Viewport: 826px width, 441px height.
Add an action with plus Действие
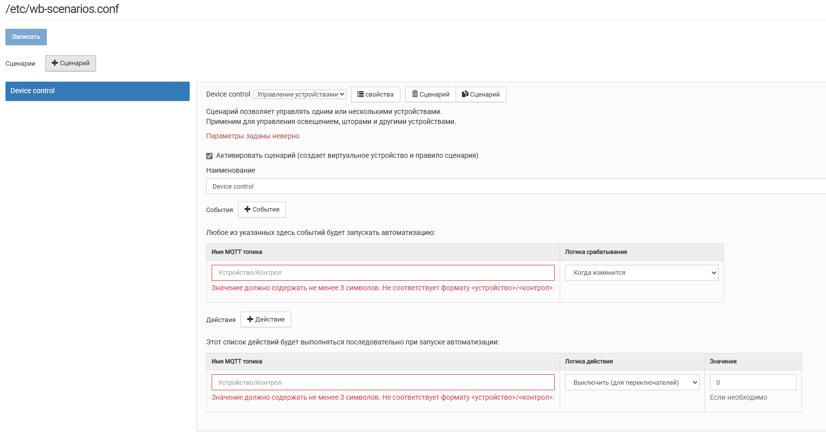[266, 320]
